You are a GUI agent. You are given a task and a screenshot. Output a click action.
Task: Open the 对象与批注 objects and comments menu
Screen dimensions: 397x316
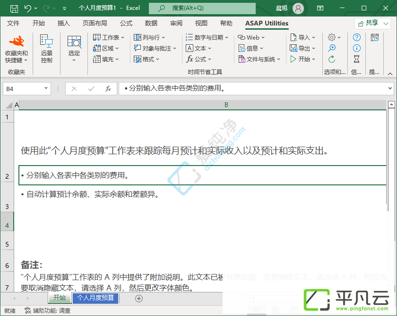(x=155, y=48)
